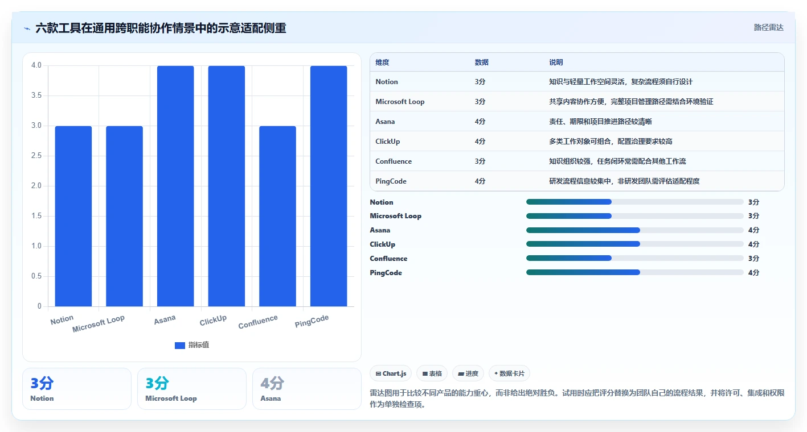Click the 表格 tag chip

pyautogui.click(x=432, y=373)
